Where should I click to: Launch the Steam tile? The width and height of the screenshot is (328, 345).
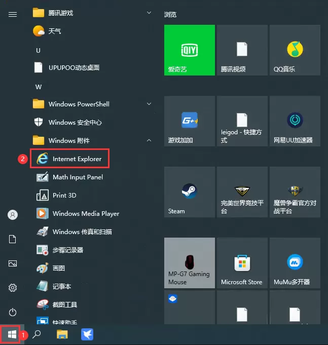tap(190, 192)
